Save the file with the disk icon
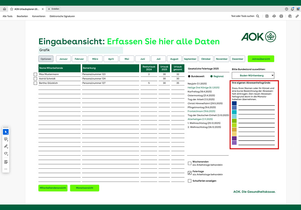 [267, 16]
